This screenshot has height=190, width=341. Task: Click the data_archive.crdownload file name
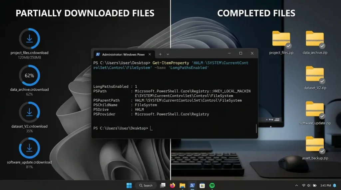(x=29, y=90)
